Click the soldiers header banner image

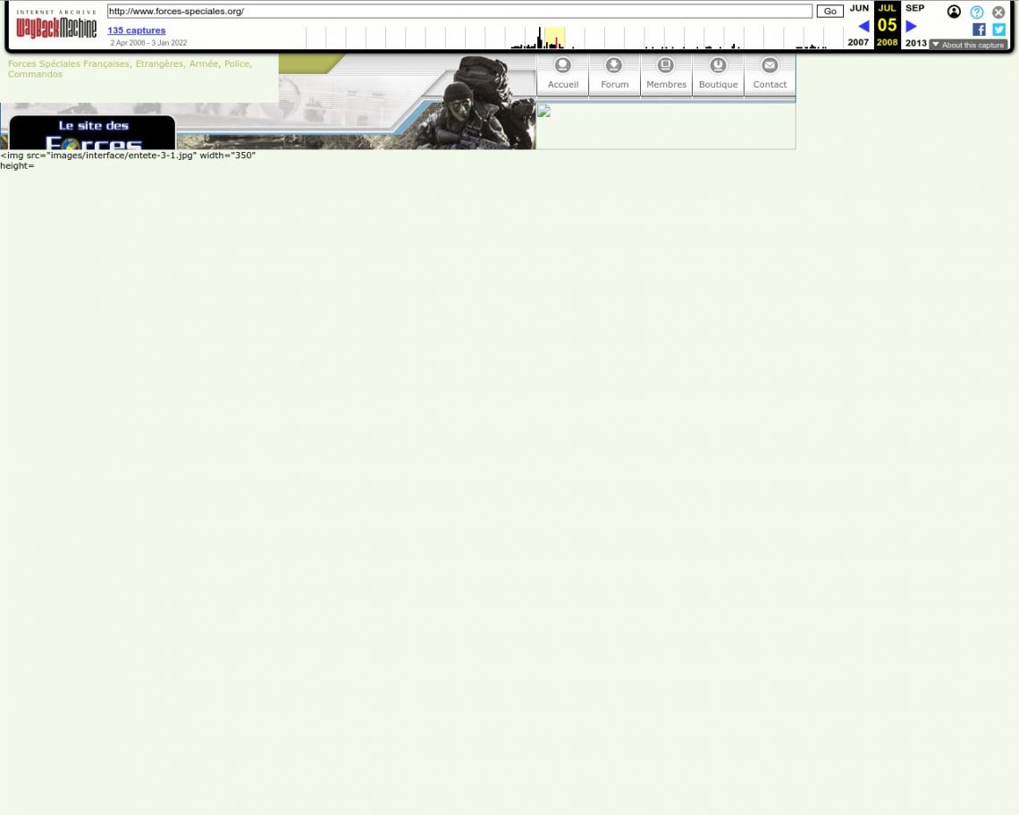(x=475, y=102)
